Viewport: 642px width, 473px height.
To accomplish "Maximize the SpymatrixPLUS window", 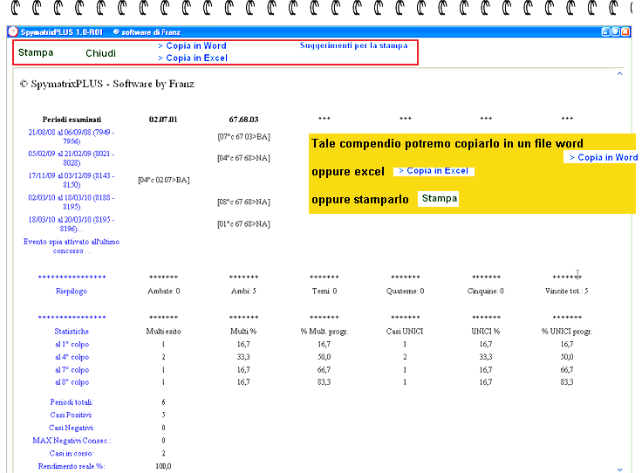I will (615, 31).
